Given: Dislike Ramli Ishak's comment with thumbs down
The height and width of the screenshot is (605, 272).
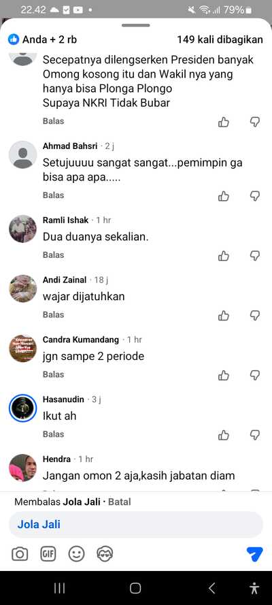Looking at the screenshot, I should pos(255,255).
